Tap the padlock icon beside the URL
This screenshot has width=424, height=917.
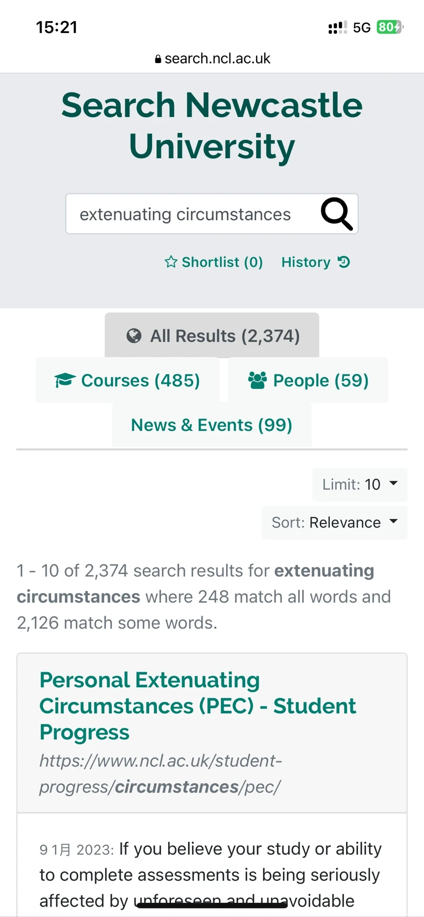[158, 59]
